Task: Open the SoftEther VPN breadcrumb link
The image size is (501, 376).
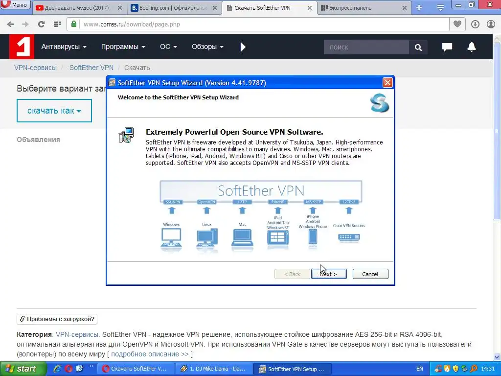Action: tap(91, 68)
